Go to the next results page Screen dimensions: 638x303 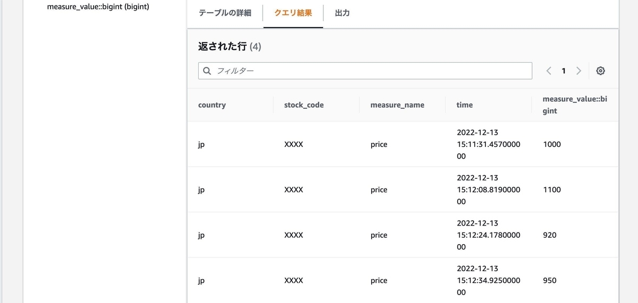pyautogui.click(x=578, y=71)
